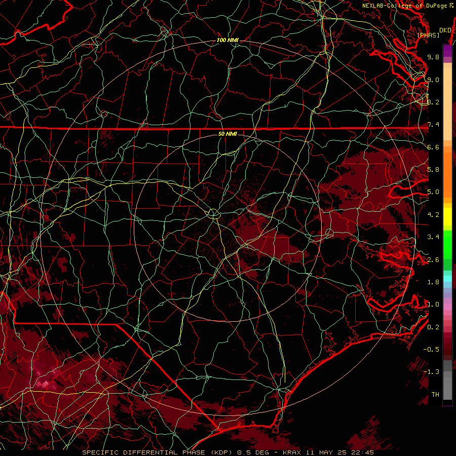Click the "KRAX" station ID in the caption

point(292,452)
